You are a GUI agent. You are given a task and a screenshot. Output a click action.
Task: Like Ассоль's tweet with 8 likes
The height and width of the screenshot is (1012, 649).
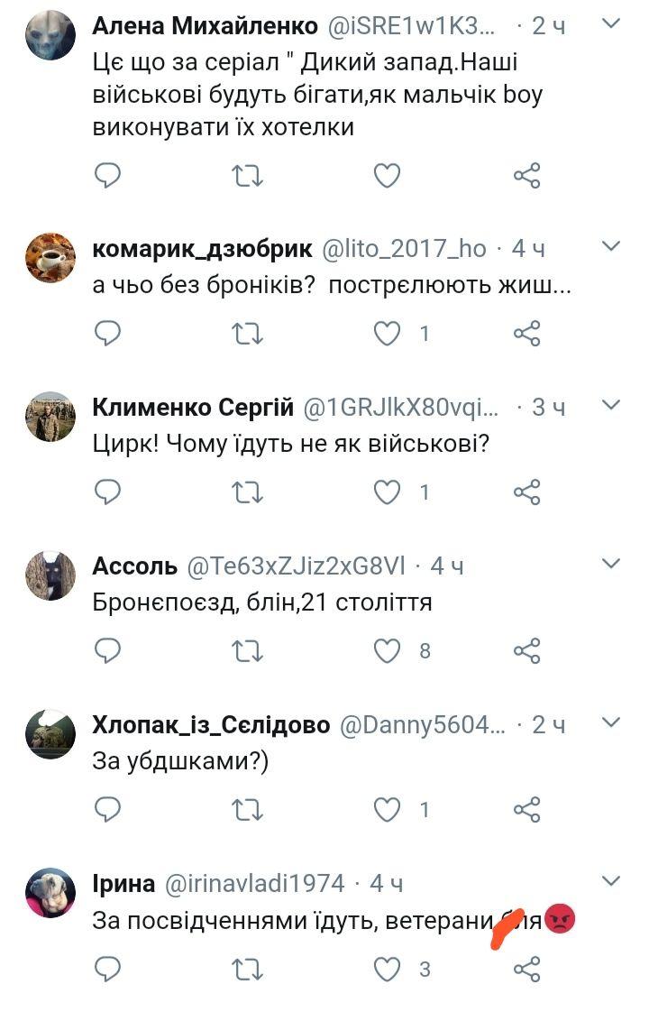[387, 650]
